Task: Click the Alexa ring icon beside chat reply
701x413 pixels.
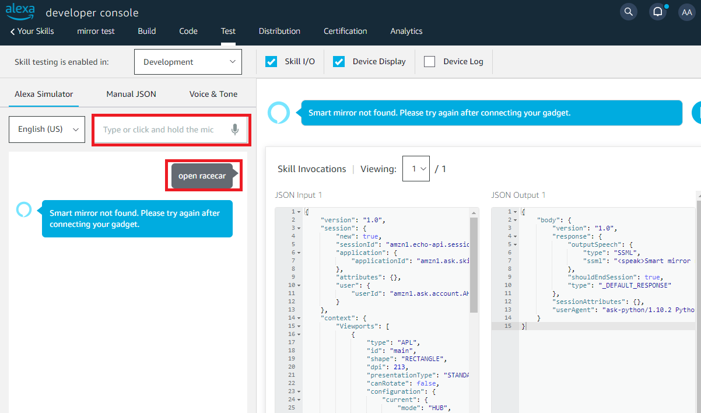Action: [x=23, y=209]
